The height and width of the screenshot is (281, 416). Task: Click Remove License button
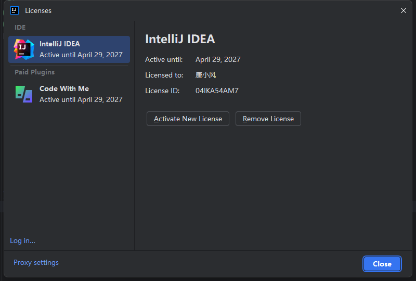(x=268, y=119)
